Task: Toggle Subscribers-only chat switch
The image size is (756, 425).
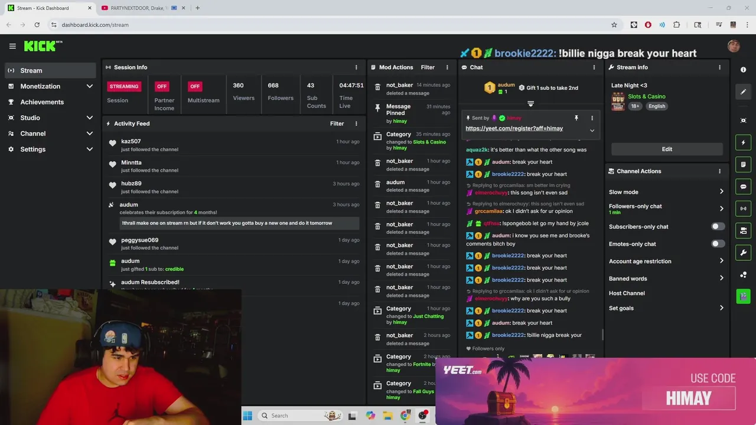Action: pos(718,227)
